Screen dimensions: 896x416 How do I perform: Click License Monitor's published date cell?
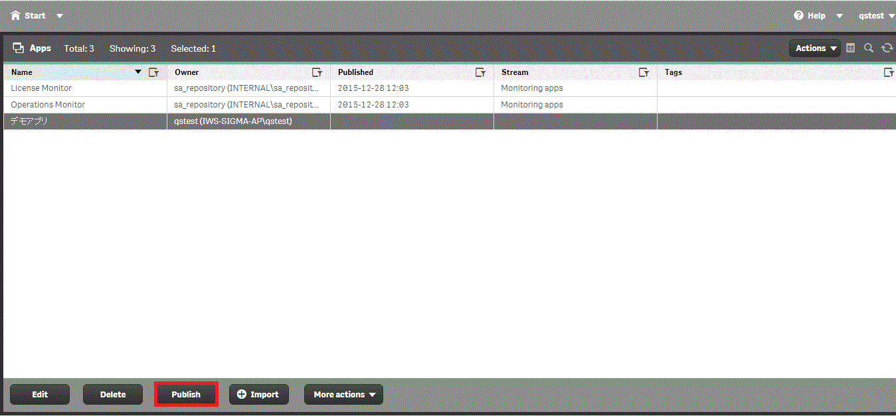412,88
